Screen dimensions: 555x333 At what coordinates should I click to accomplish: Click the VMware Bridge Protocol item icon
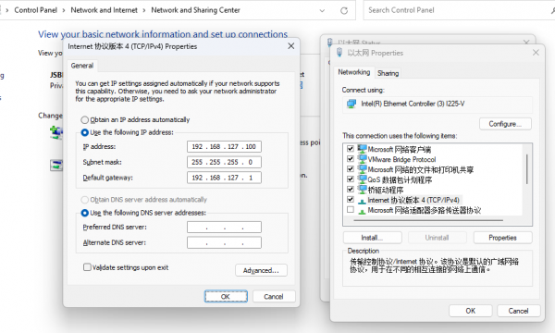pos(362,159)
